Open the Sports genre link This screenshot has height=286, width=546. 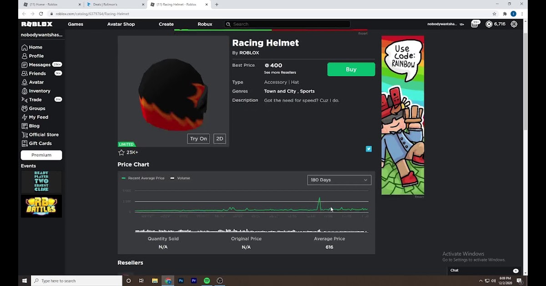click(307, 91)
